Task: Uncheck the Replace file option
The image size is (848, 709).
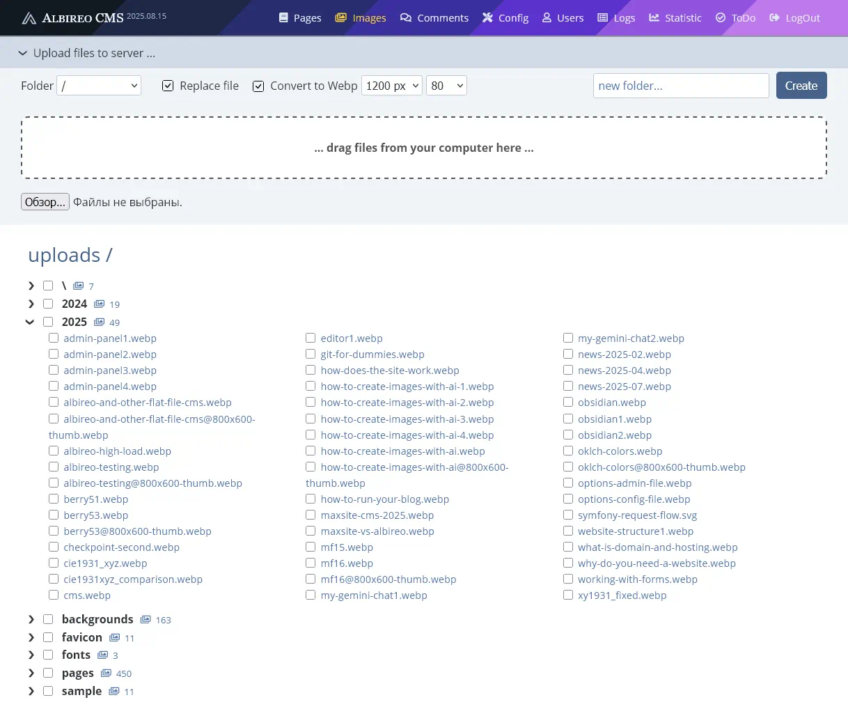Action: pos(168,85)
